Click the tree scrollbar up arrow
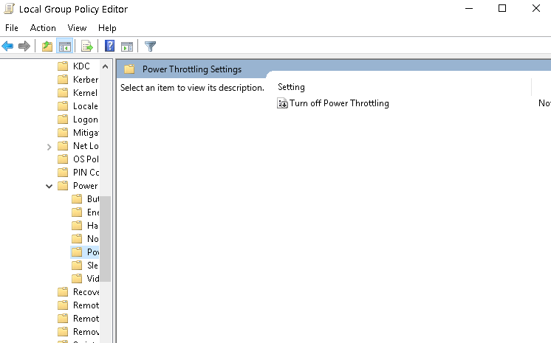 (x=105, y=66)
